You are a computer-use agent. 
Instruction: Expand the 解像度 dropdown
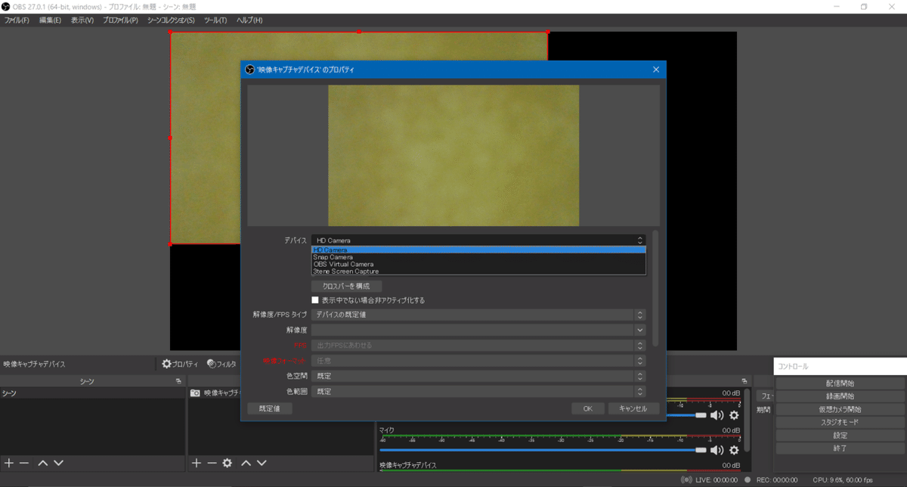tap(478, 330)
